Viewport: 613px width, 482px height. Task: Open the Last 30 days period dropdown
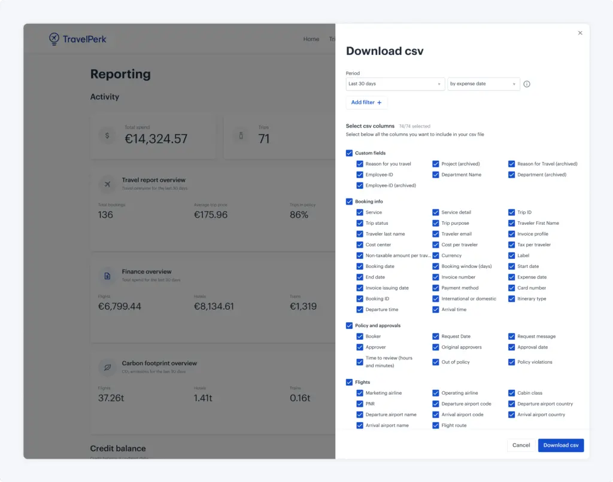(395, 84)
